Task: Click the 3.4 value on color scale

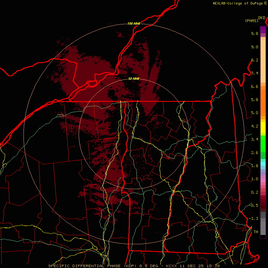Action: pos(255,139)
